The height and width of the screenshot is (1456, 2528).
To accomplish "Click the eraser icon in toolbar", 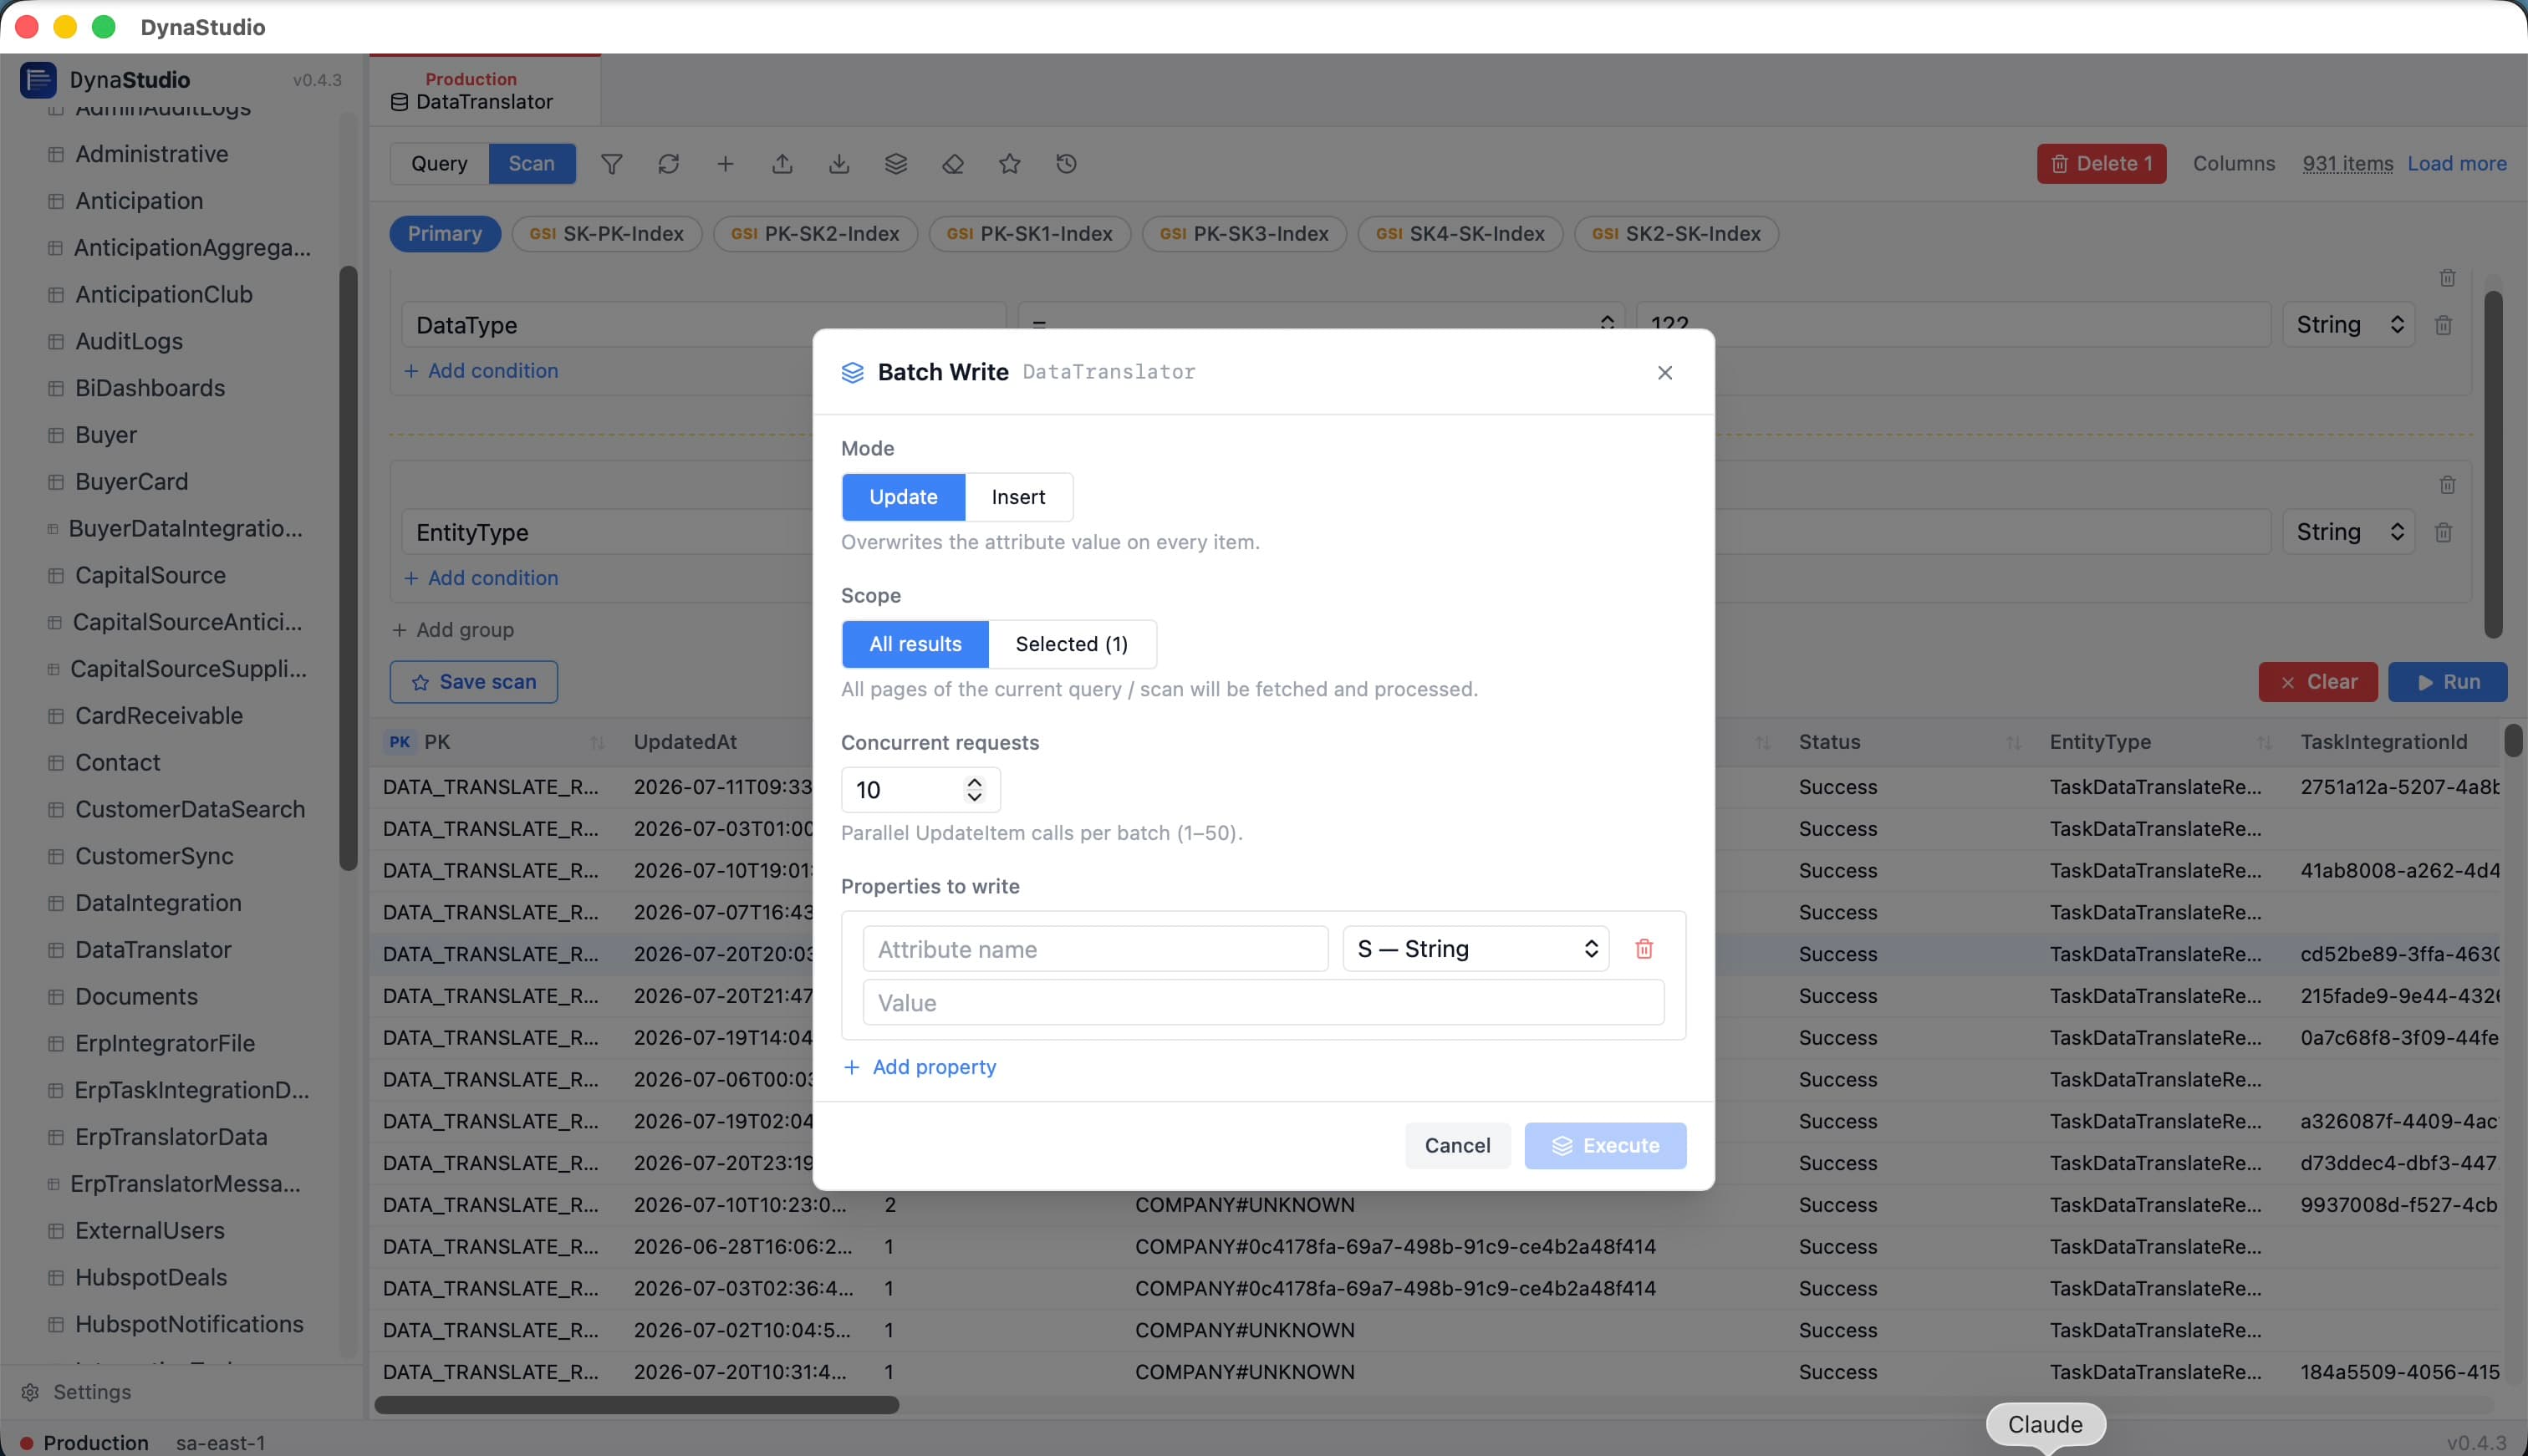I will 953,164.
